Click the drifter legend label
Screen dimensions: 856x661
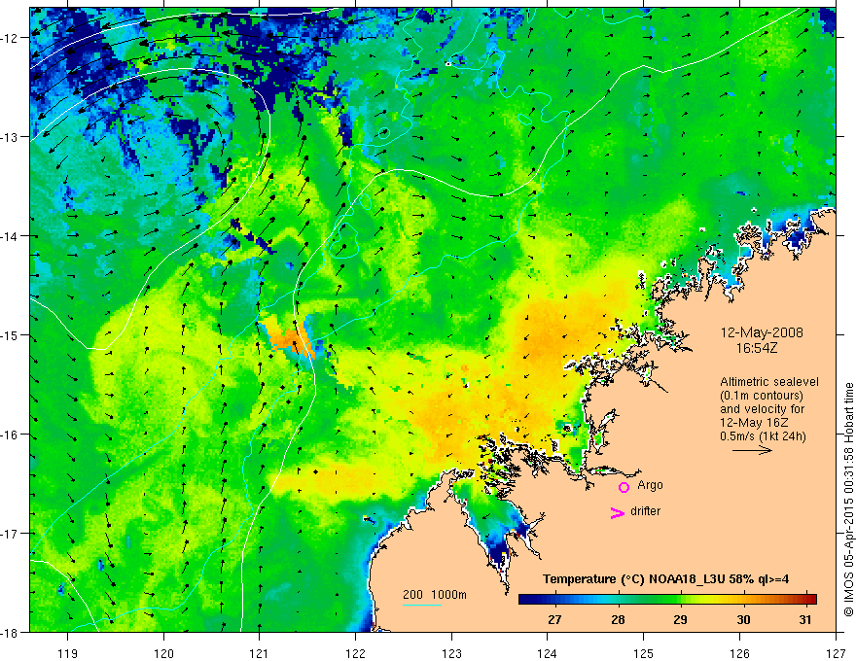645,511
